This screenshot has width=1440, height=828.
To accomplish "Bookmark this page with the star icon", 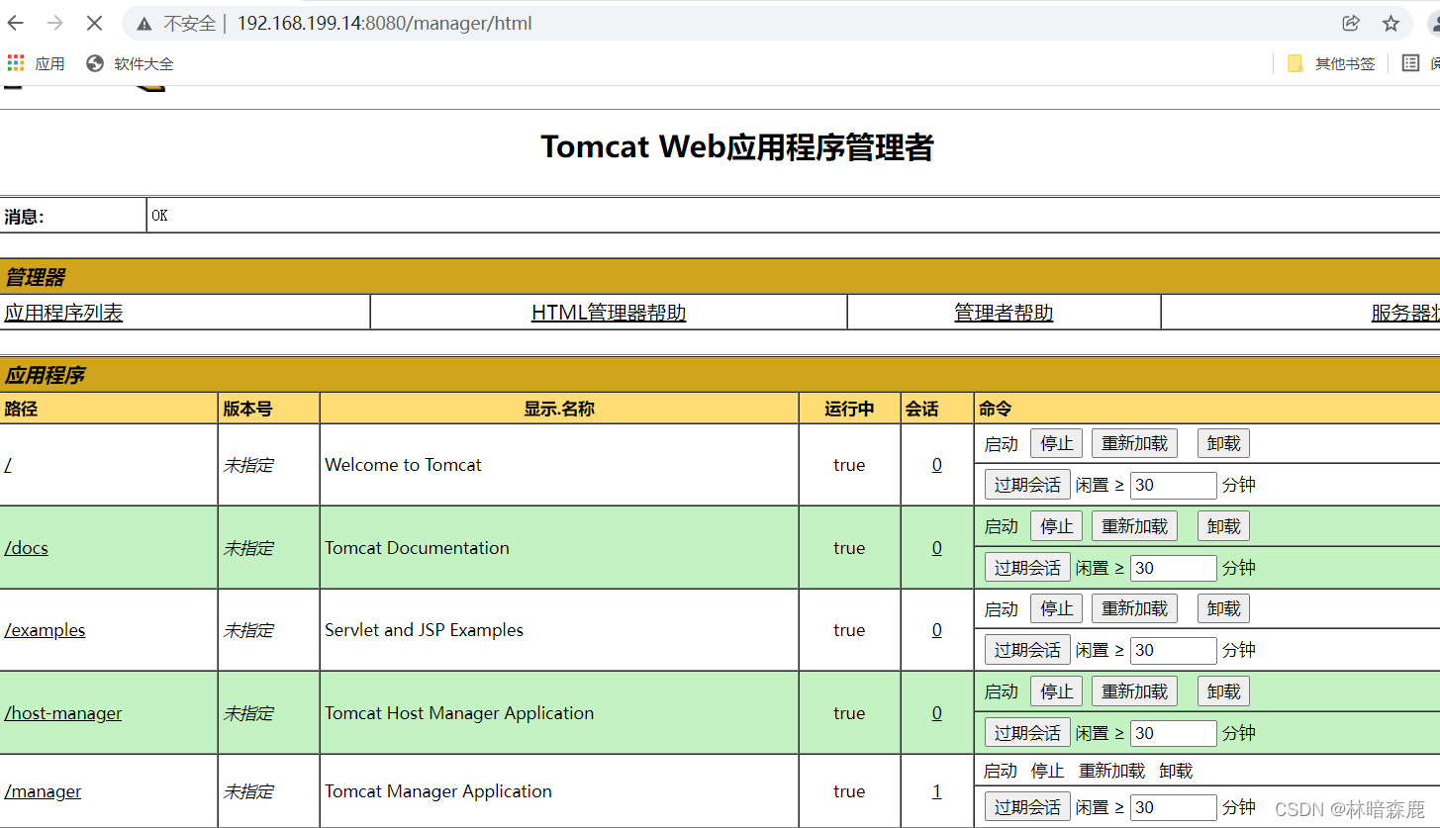I will tap(1391, 23).
